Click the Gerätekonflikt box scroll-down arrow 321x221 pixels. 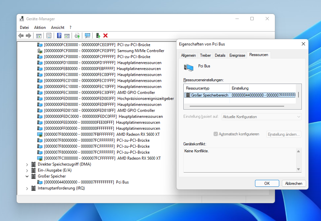pos(298,169)
